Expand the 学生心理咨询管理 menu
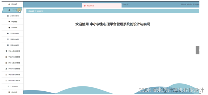 (x=12, y=51)
